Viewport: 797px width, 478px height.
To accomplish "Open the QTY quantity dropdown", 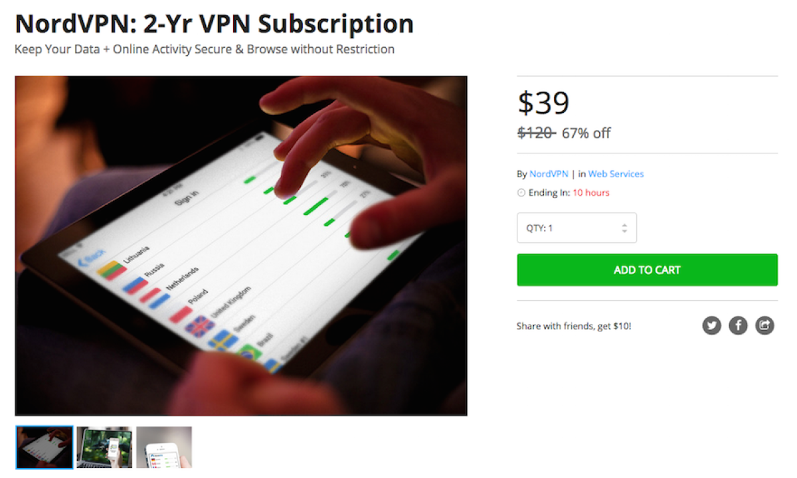I will (576, 228).
